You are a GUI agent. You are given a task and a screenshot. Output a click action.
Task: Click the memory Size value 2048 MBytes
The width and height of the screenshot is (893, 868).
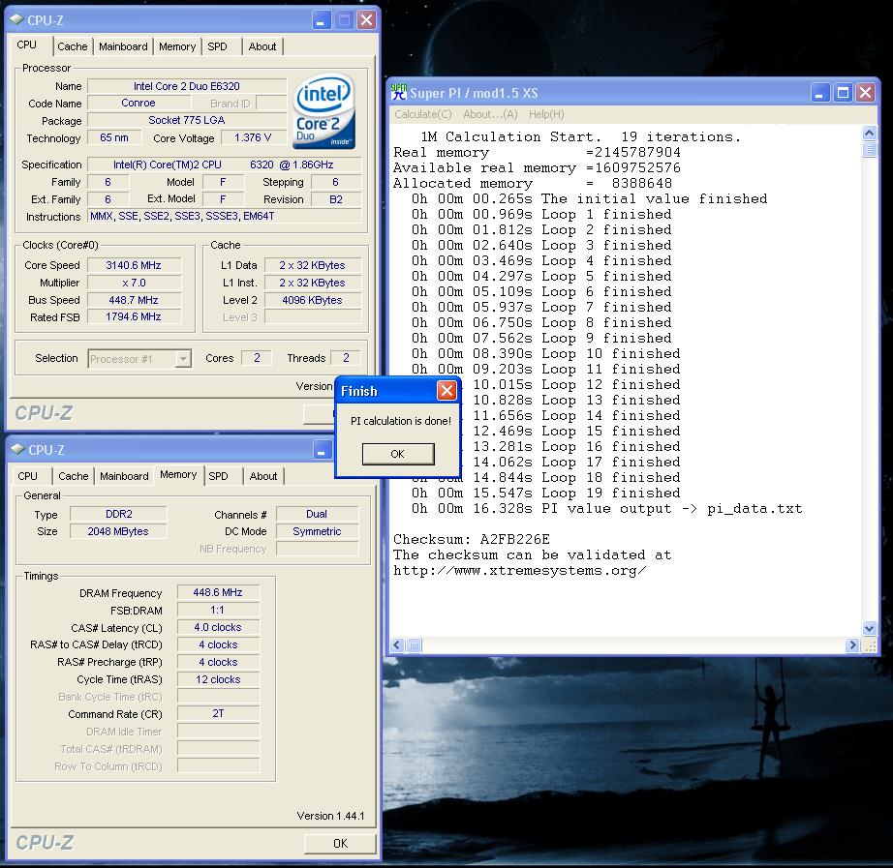[x=118, y=531]
